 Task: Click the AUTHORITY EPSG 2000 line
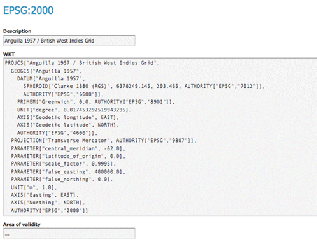(x=50, y=210)
